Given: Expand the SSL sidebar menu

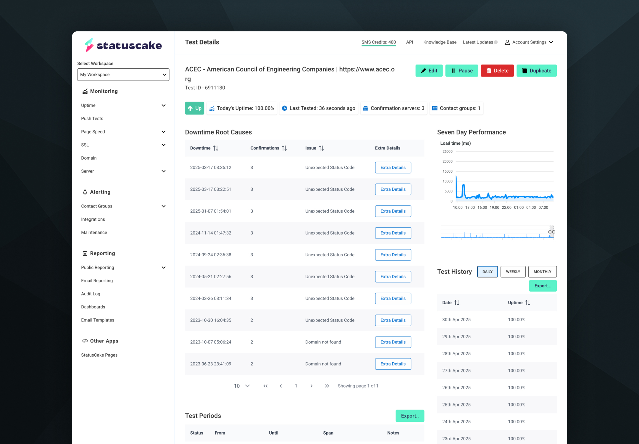Looking at the screenshot, I should tap(164, 145).
